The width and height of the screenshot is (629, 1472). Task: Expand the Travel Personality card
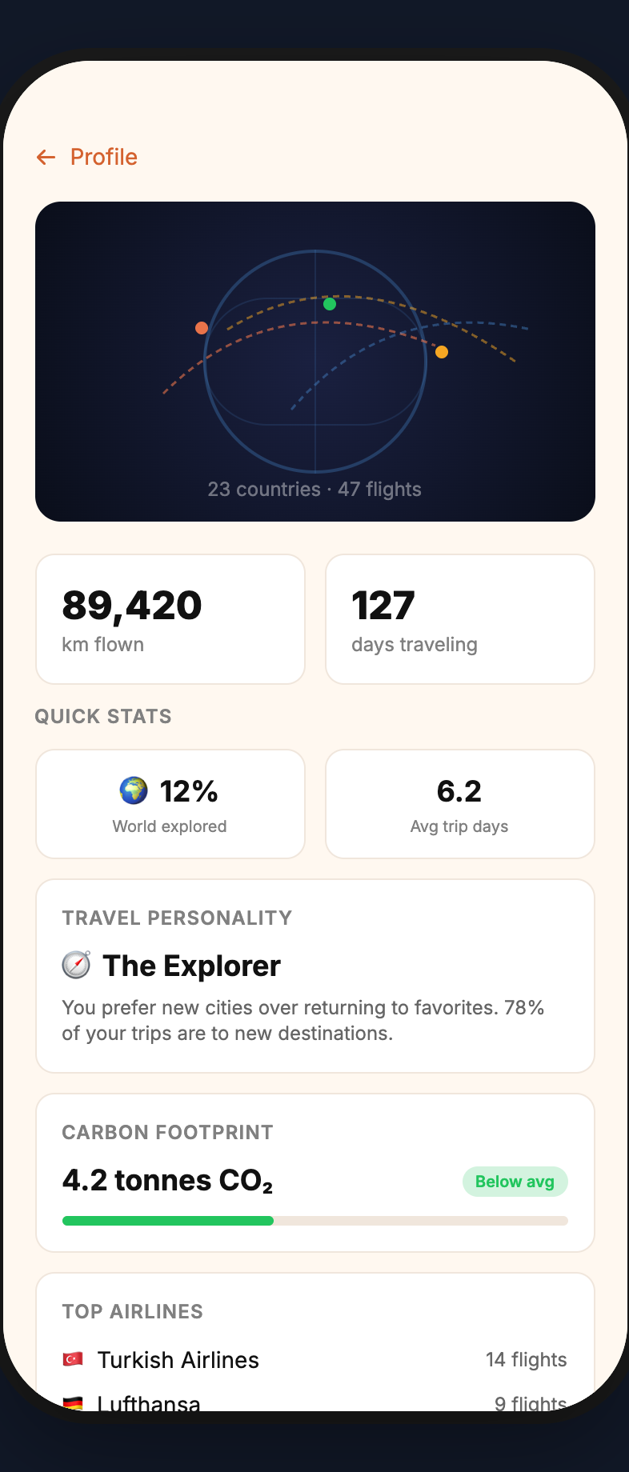[x=314, y=976]
